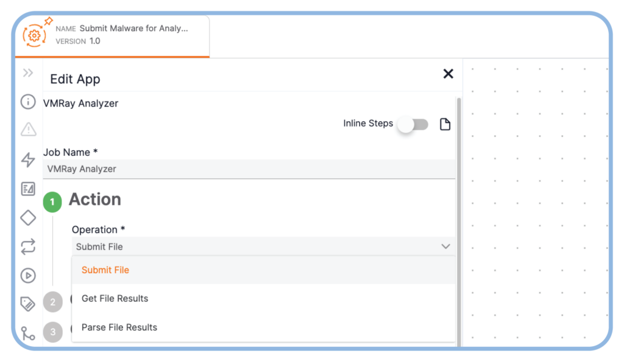This screenshot has width=624, height=362.
Task: Choose Parse File Results operation
Action: click(119, 327)
